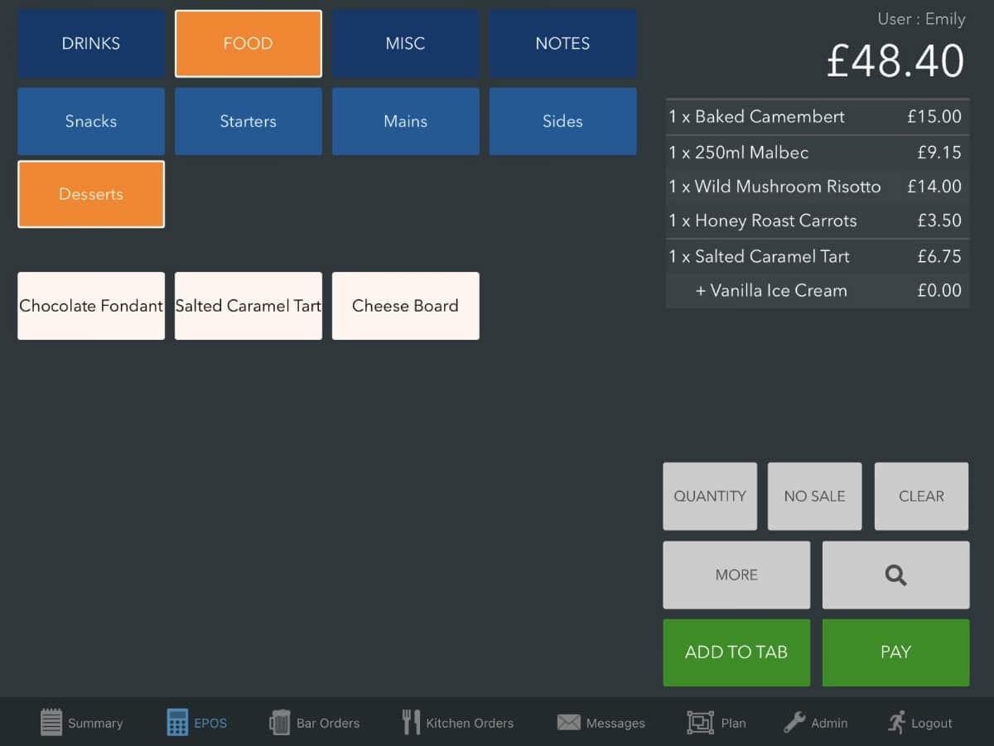This screenshot has width=994, height=746.
Task: Open the Plan layout icon
Action: pos(700,723)
